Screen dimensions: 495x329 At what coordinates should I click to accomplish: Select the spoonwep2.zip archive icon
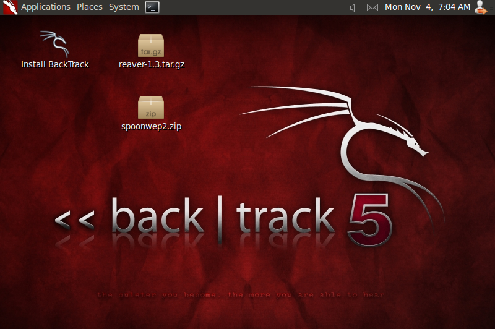point(151,107)
